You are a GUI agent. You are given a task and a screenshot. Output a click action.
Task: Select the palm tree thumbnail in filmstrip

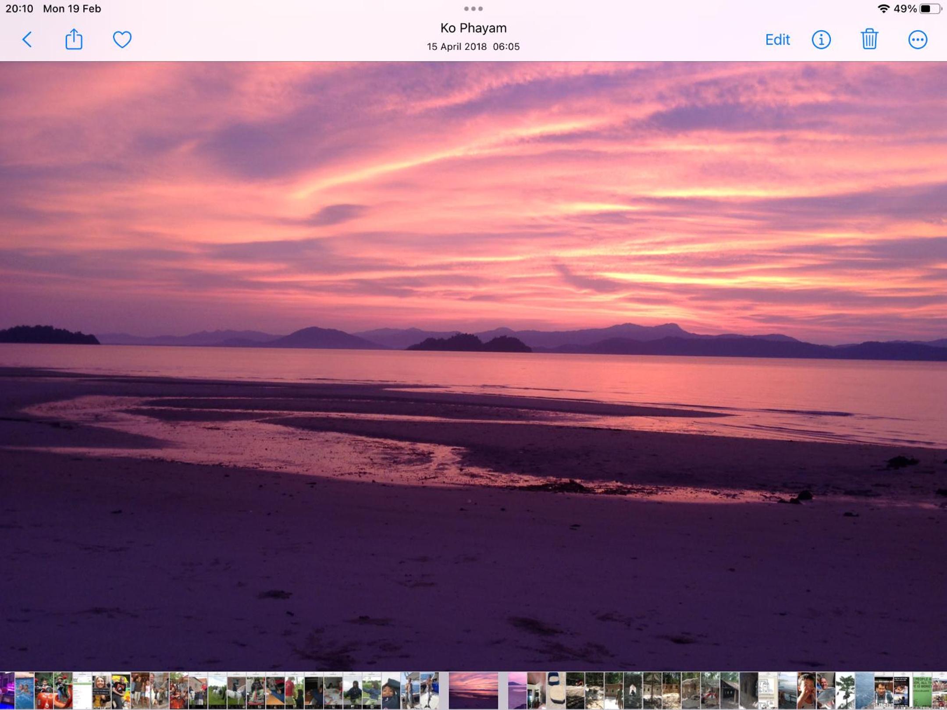tap(845, 691)
